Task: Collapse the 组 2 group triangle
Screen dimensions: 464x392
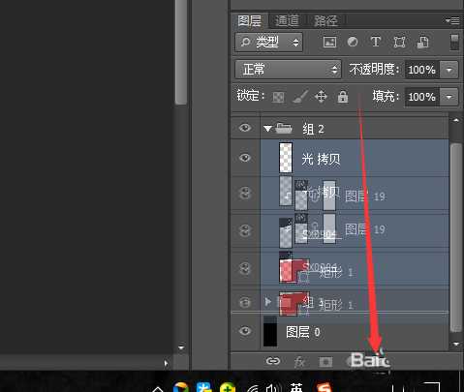Action: (x=267, y=129)
